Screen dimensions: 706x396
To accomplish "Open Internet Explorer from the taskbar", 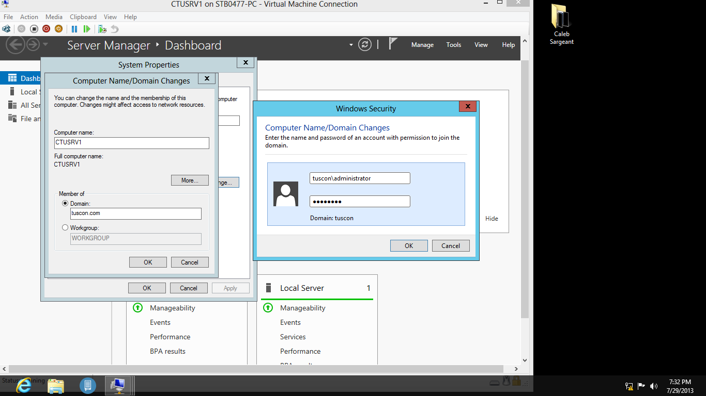I will (23, 385).
